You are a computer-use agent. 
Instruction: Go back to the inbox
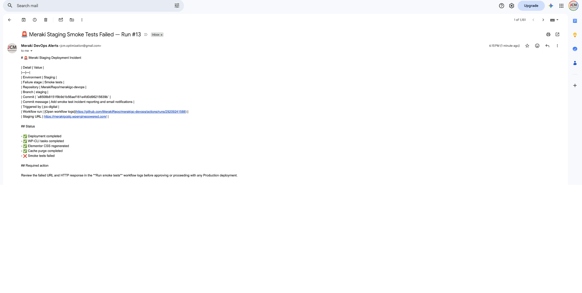10,20
